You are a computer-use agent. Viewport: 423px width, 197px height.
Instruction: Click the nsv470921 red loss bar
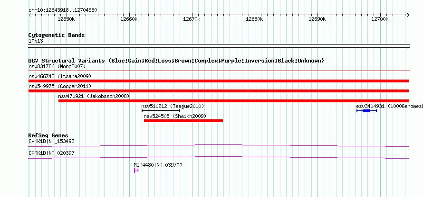(234, 101)
